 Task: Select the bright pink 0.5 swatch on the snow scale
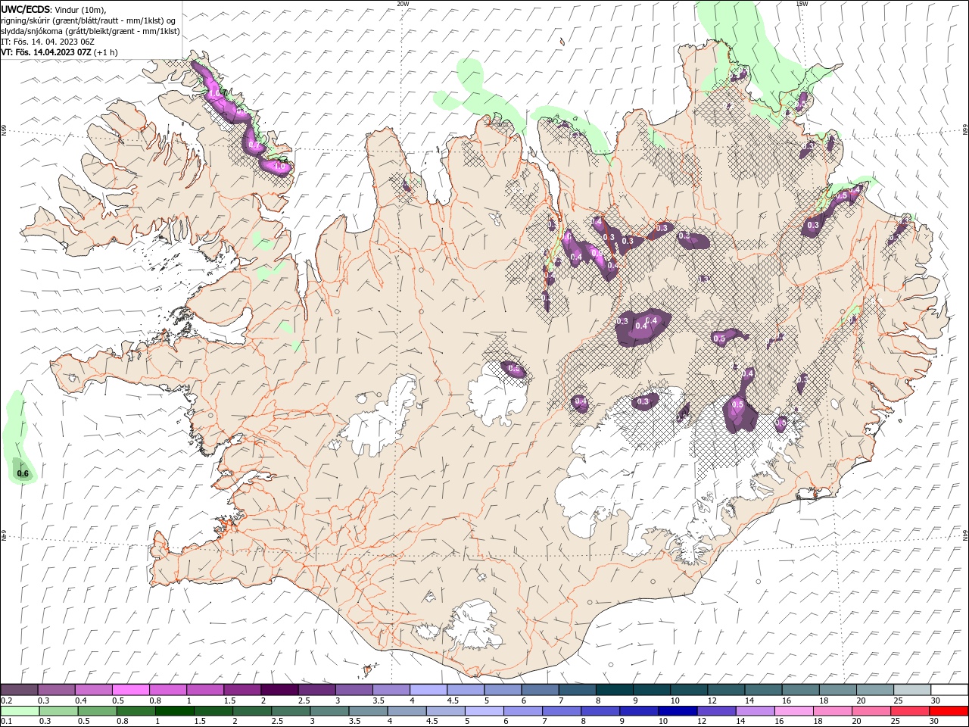tap(130, 690)
